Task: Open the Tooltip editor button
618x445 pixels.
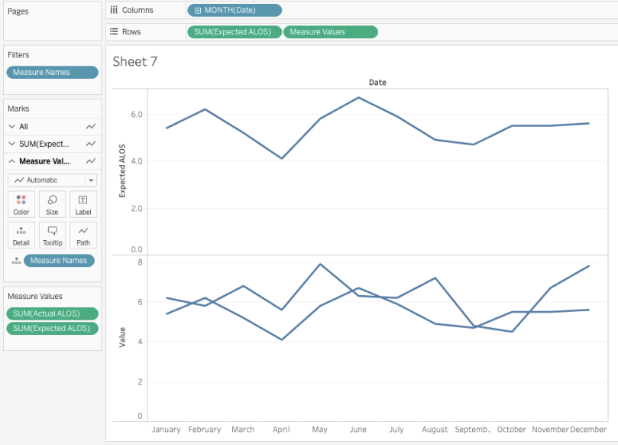Action: (x=52, y=235)
